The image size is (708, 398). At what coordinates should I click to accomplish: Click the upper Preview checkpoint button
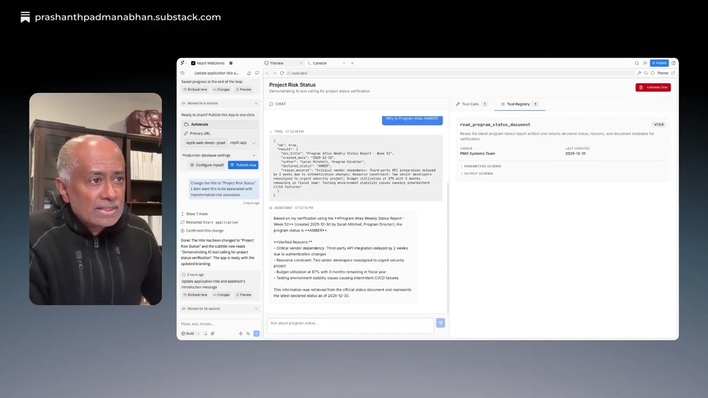[x=243, y=90]
